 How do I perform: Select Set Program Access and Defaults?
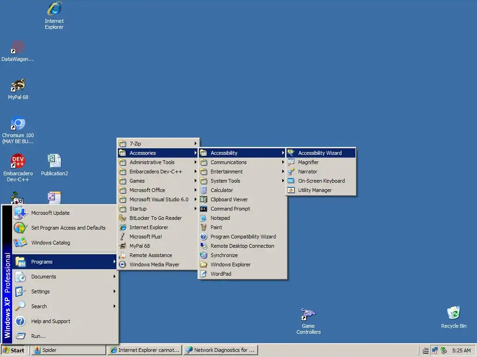click(x=65, y=228)
